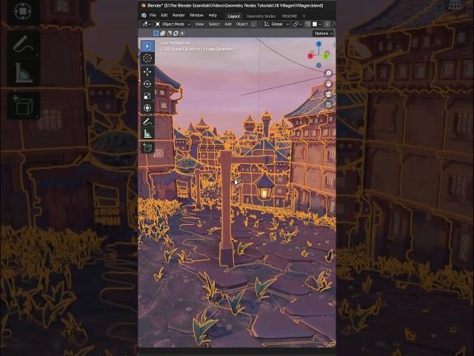Click the Blender logo menu icon
The image size is (474, 356).
tap(144, 15)
